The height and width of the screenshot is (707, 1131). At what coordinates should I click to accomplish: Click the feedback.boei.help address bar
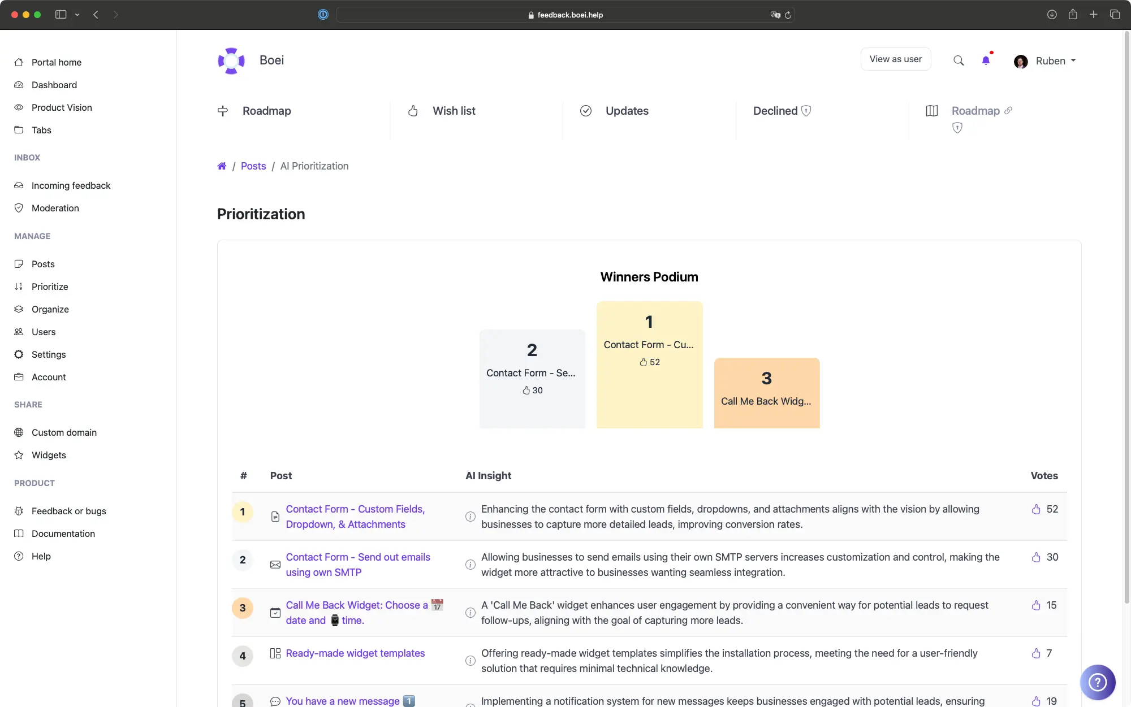(565, 15)
